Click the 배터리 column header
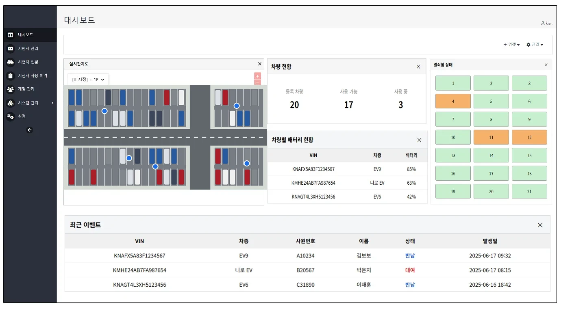 [411, 155]
